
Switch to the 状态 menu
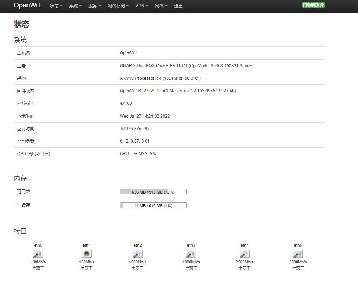point(55,6)
